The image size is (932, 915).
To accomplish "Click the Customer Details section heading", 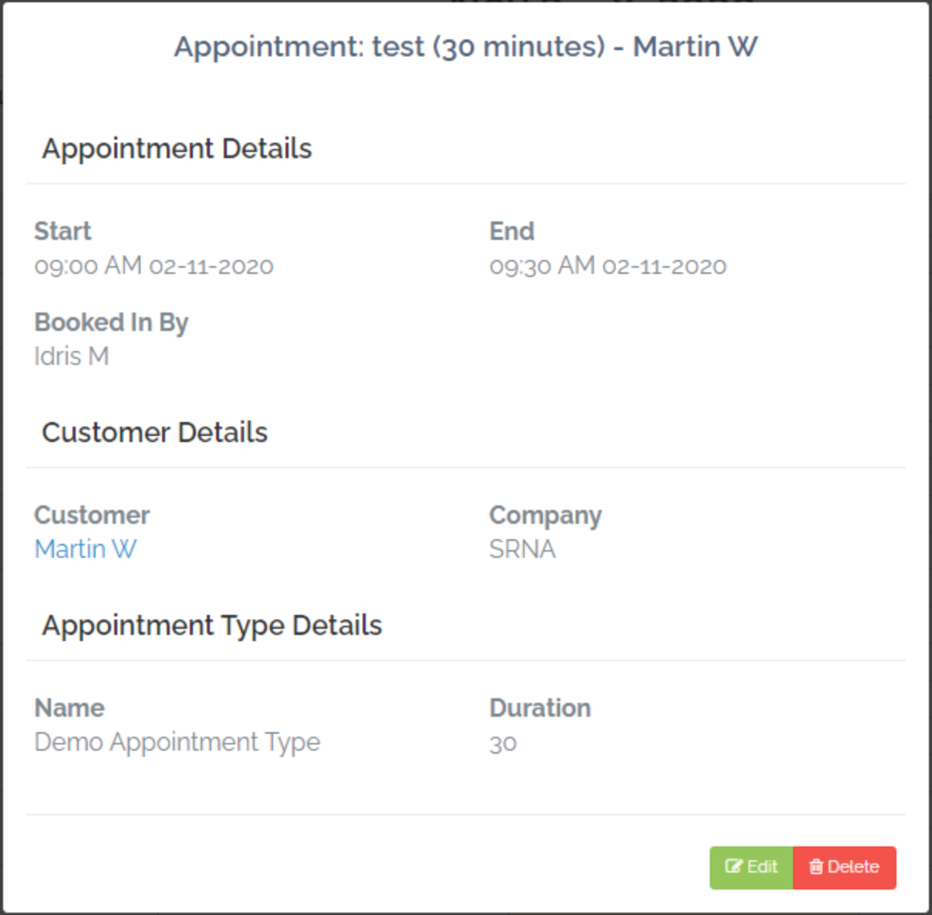I will [154, 433].
